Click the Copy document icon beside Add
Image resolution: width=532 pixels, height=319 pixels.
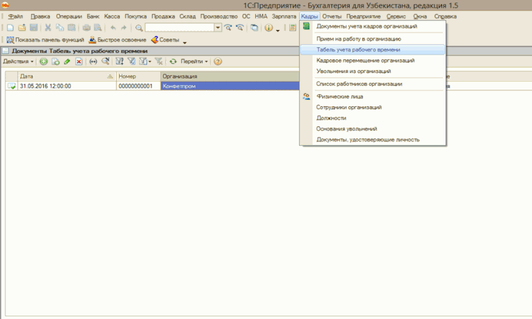click(x=55, y=61)
